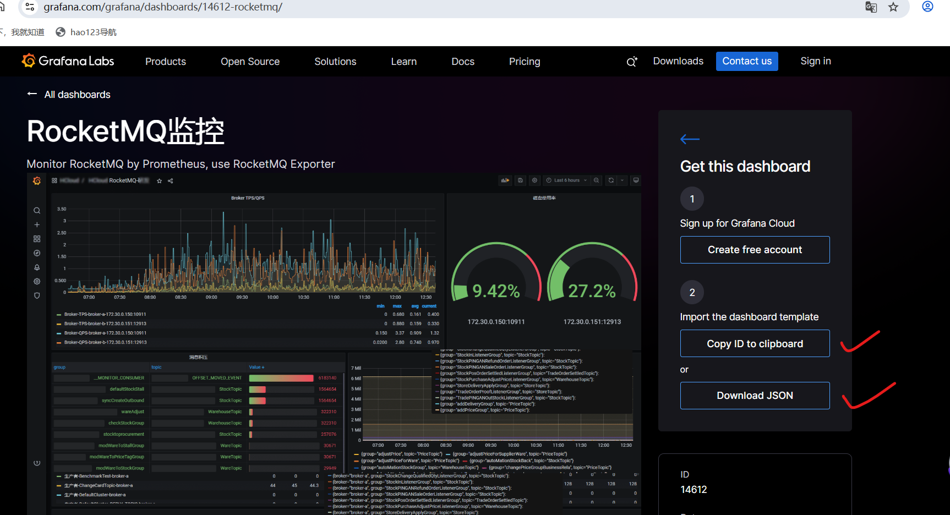Click the Download JSON button
This screenshot has width=950, height=515.
[755, 395]
